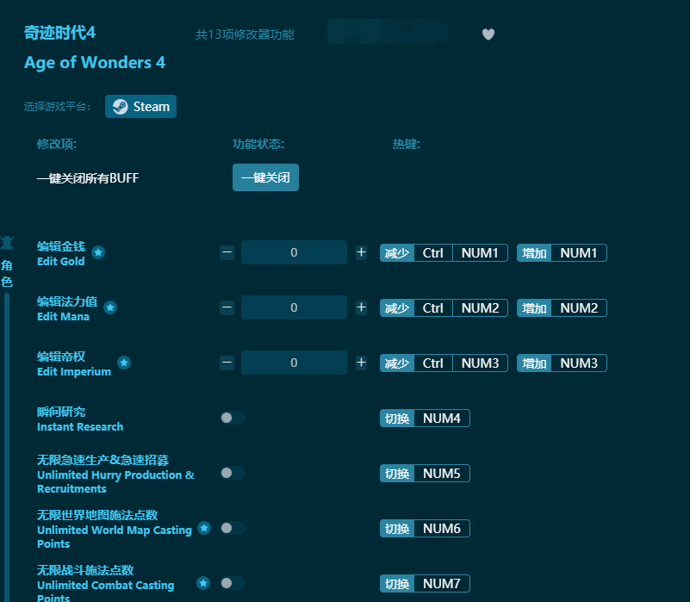
Task: Click the Edit Gold value input field
Action: pyautogui.click(x=294, y=251)
